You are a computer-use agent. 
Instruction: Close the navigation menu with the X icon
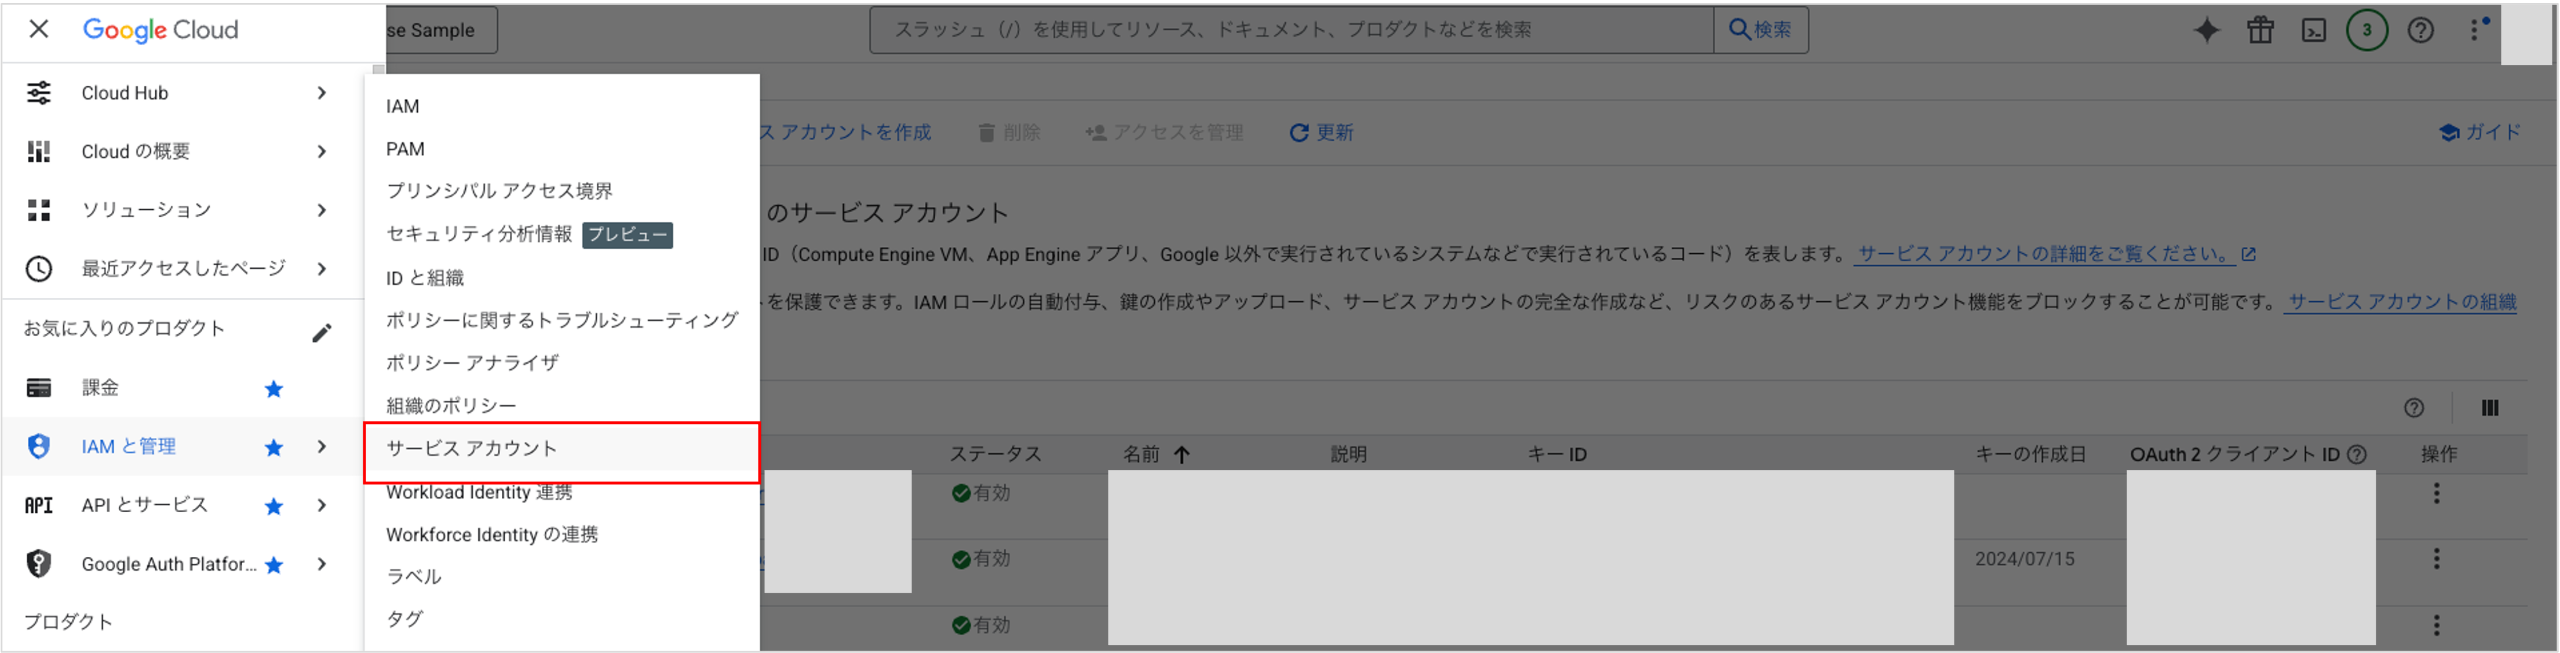pyautogui.click(x=39, y=29)
